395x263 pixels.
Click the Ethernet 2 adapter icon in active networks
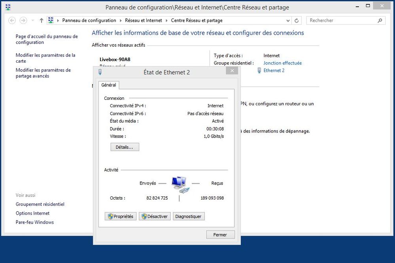click(259, 71)
